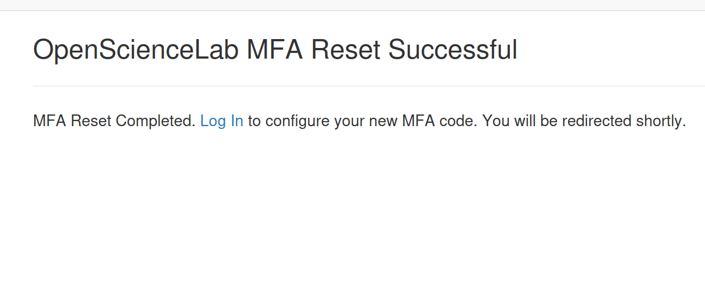Click the "Log In" link
705x283 pixels.
pos(221,121)
